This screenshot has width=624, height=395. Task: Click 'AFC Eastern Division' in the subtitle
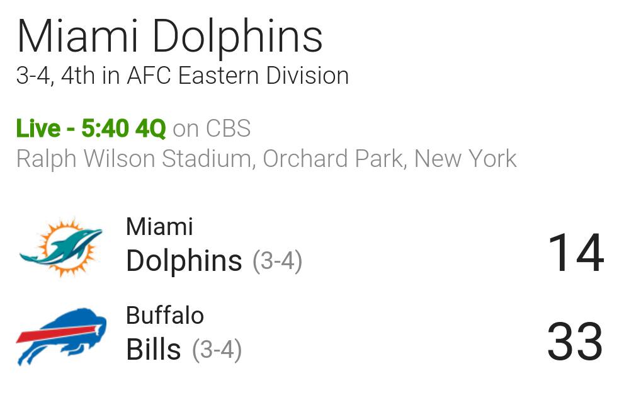coord(238,75)
